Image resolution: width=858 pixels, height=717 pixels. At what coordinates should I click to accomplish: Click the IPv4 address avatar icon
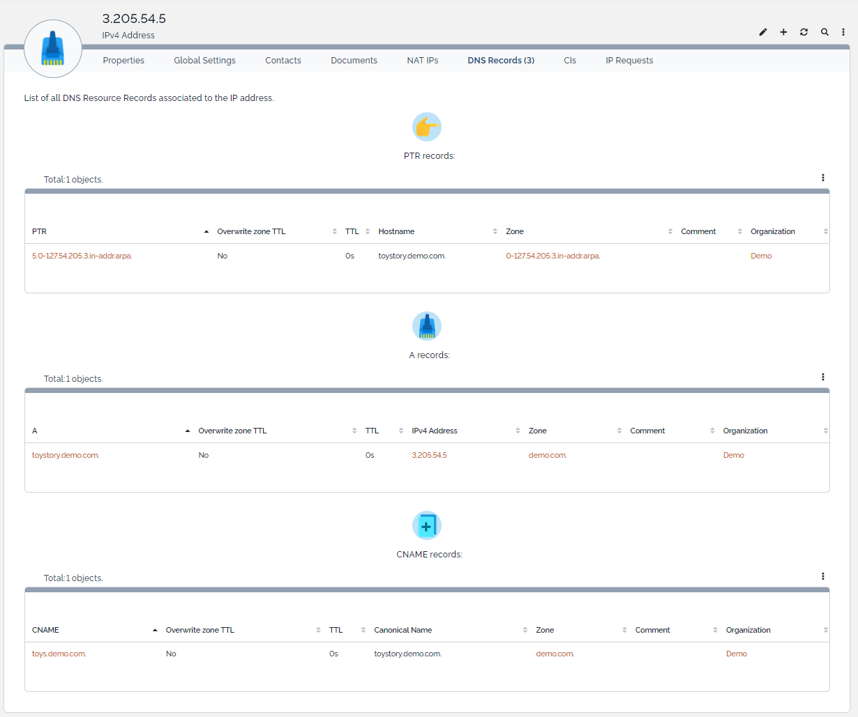pos(53,49)
